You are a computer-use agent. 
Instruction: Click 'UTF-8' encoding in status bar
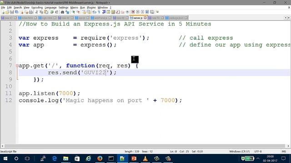[258, 152]
